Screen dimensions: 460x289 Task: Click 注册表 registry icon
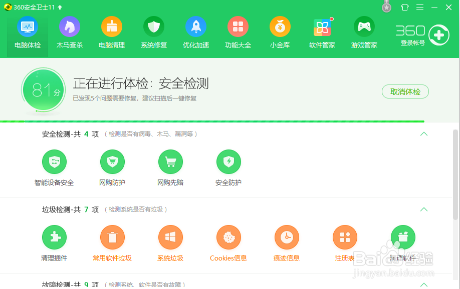pos(345,237)
